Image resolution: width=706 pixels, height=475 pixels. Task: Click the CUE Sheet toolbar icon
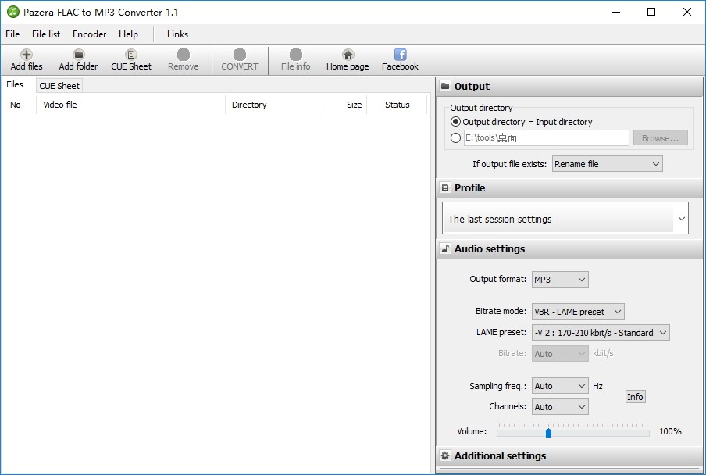(131, 55)
